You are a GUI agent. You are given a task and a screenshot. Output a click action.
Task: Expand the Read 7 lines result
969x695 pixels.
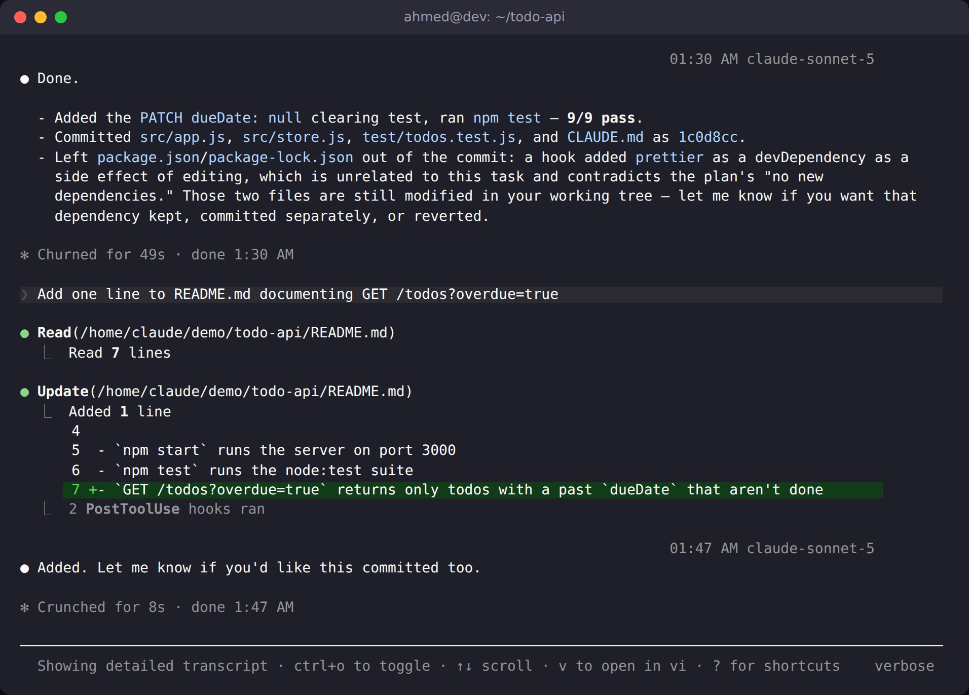120,353
